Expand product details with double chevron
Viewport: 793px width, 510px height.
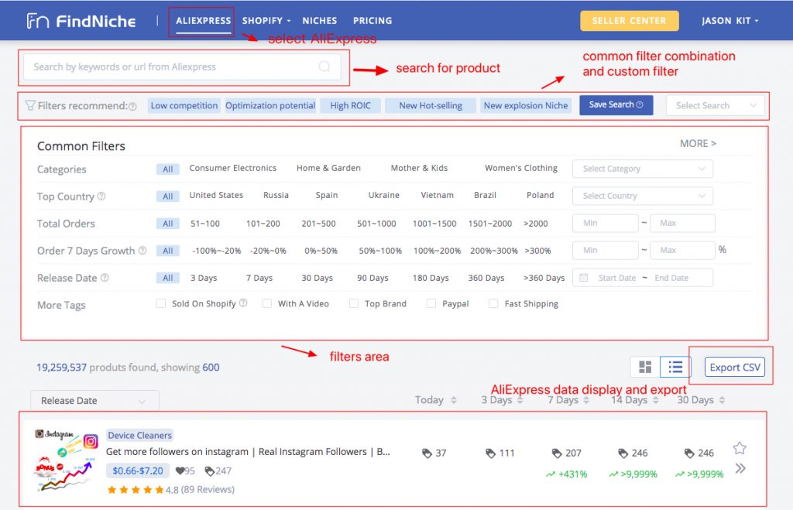pos(740,468)
